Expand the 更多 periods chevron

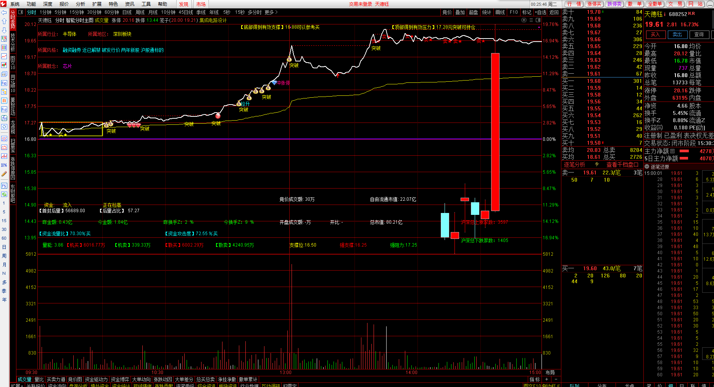276,12
